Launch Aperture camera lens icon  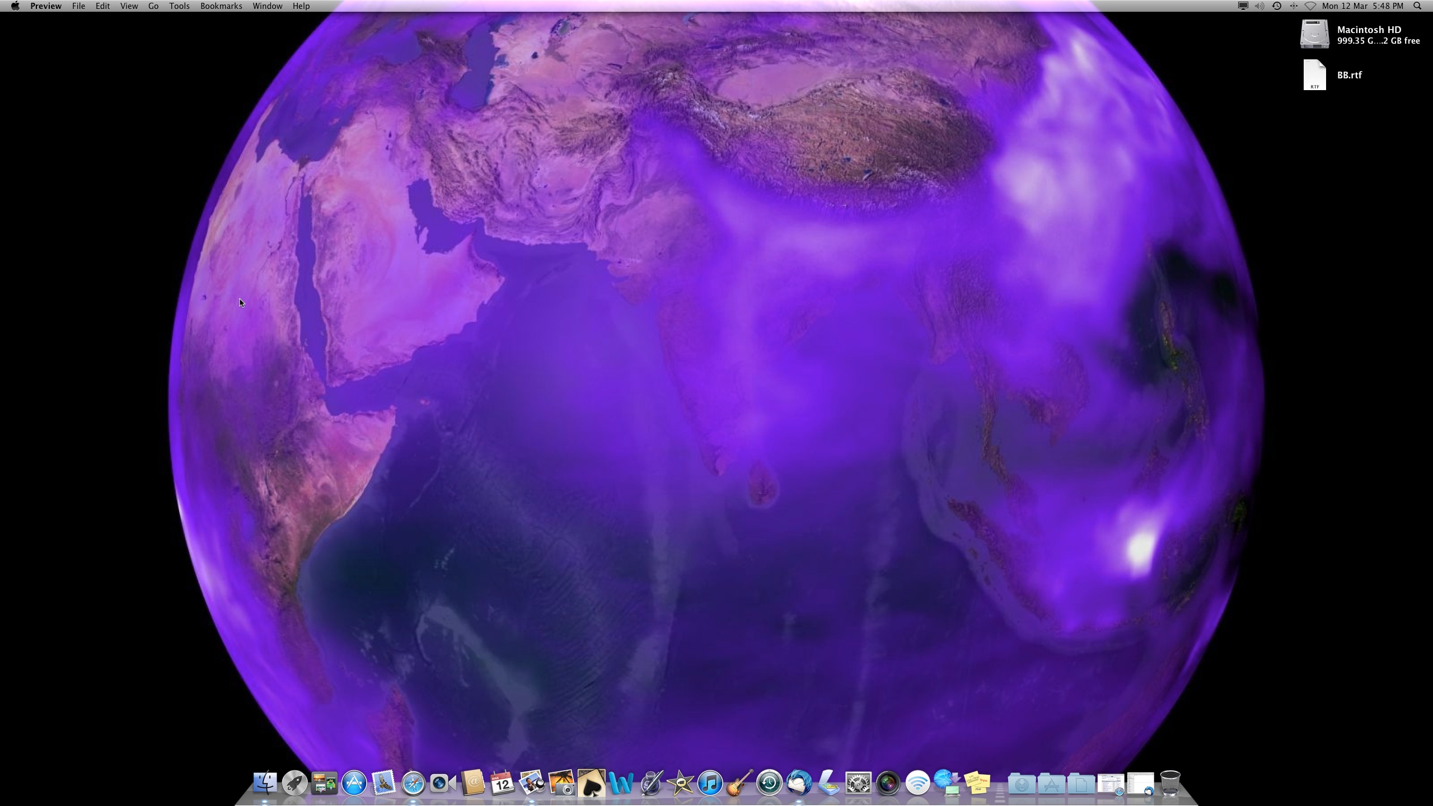pos(888,783)
